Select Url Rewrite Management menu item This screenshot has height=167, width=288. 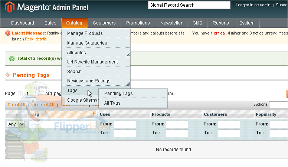click(96, 62)
